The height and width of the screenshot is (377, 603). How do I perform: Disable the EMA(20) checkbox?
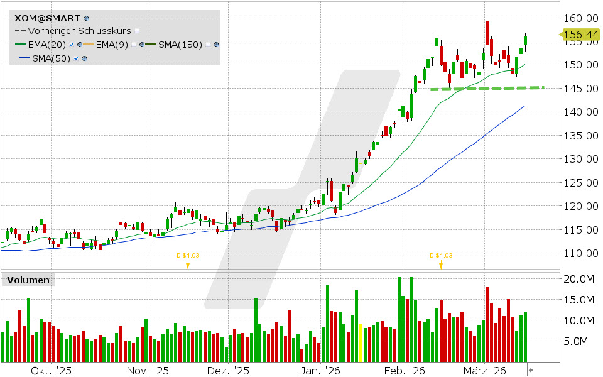pos(71,45)
